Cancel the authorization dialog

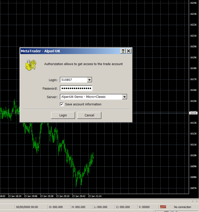89,115
